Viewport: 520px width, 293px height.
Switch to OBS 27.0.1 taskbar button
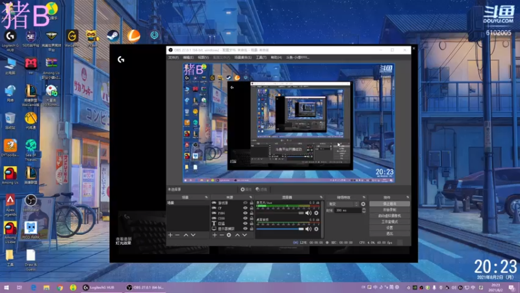[x=145, y=287]
